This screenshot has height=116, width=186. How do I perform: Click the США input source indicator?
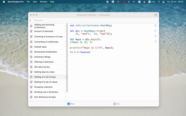pos(152,2)
